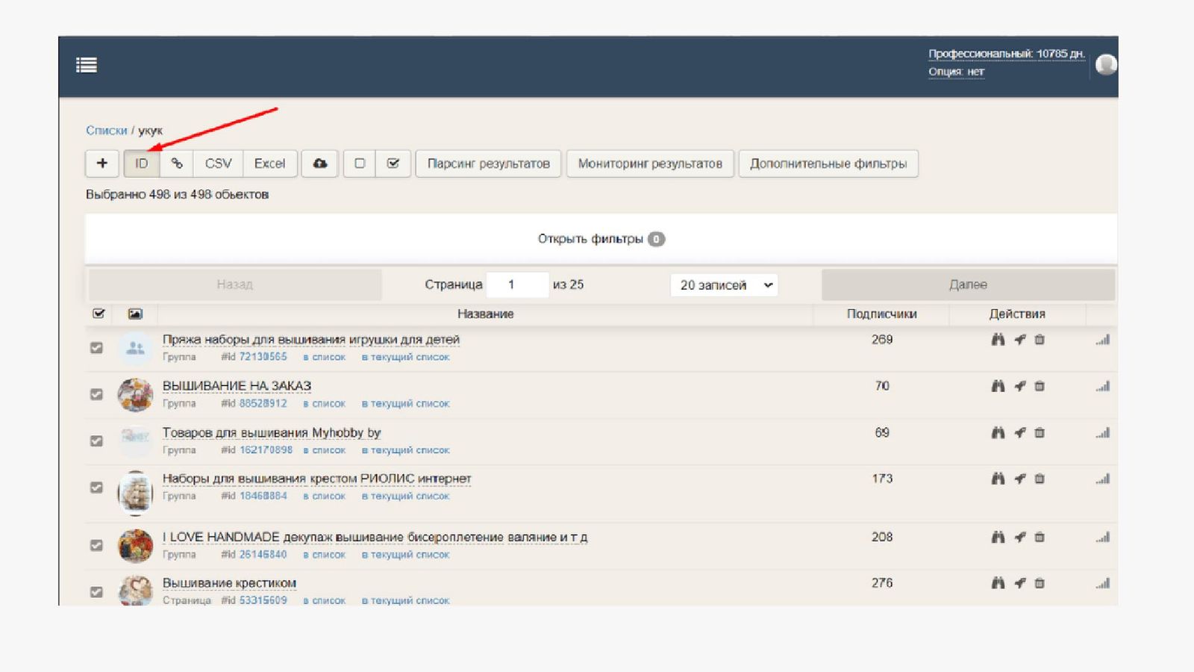Go to next page with Далее
Viewport: 1194px width, 672px height.
pos(968,284)
